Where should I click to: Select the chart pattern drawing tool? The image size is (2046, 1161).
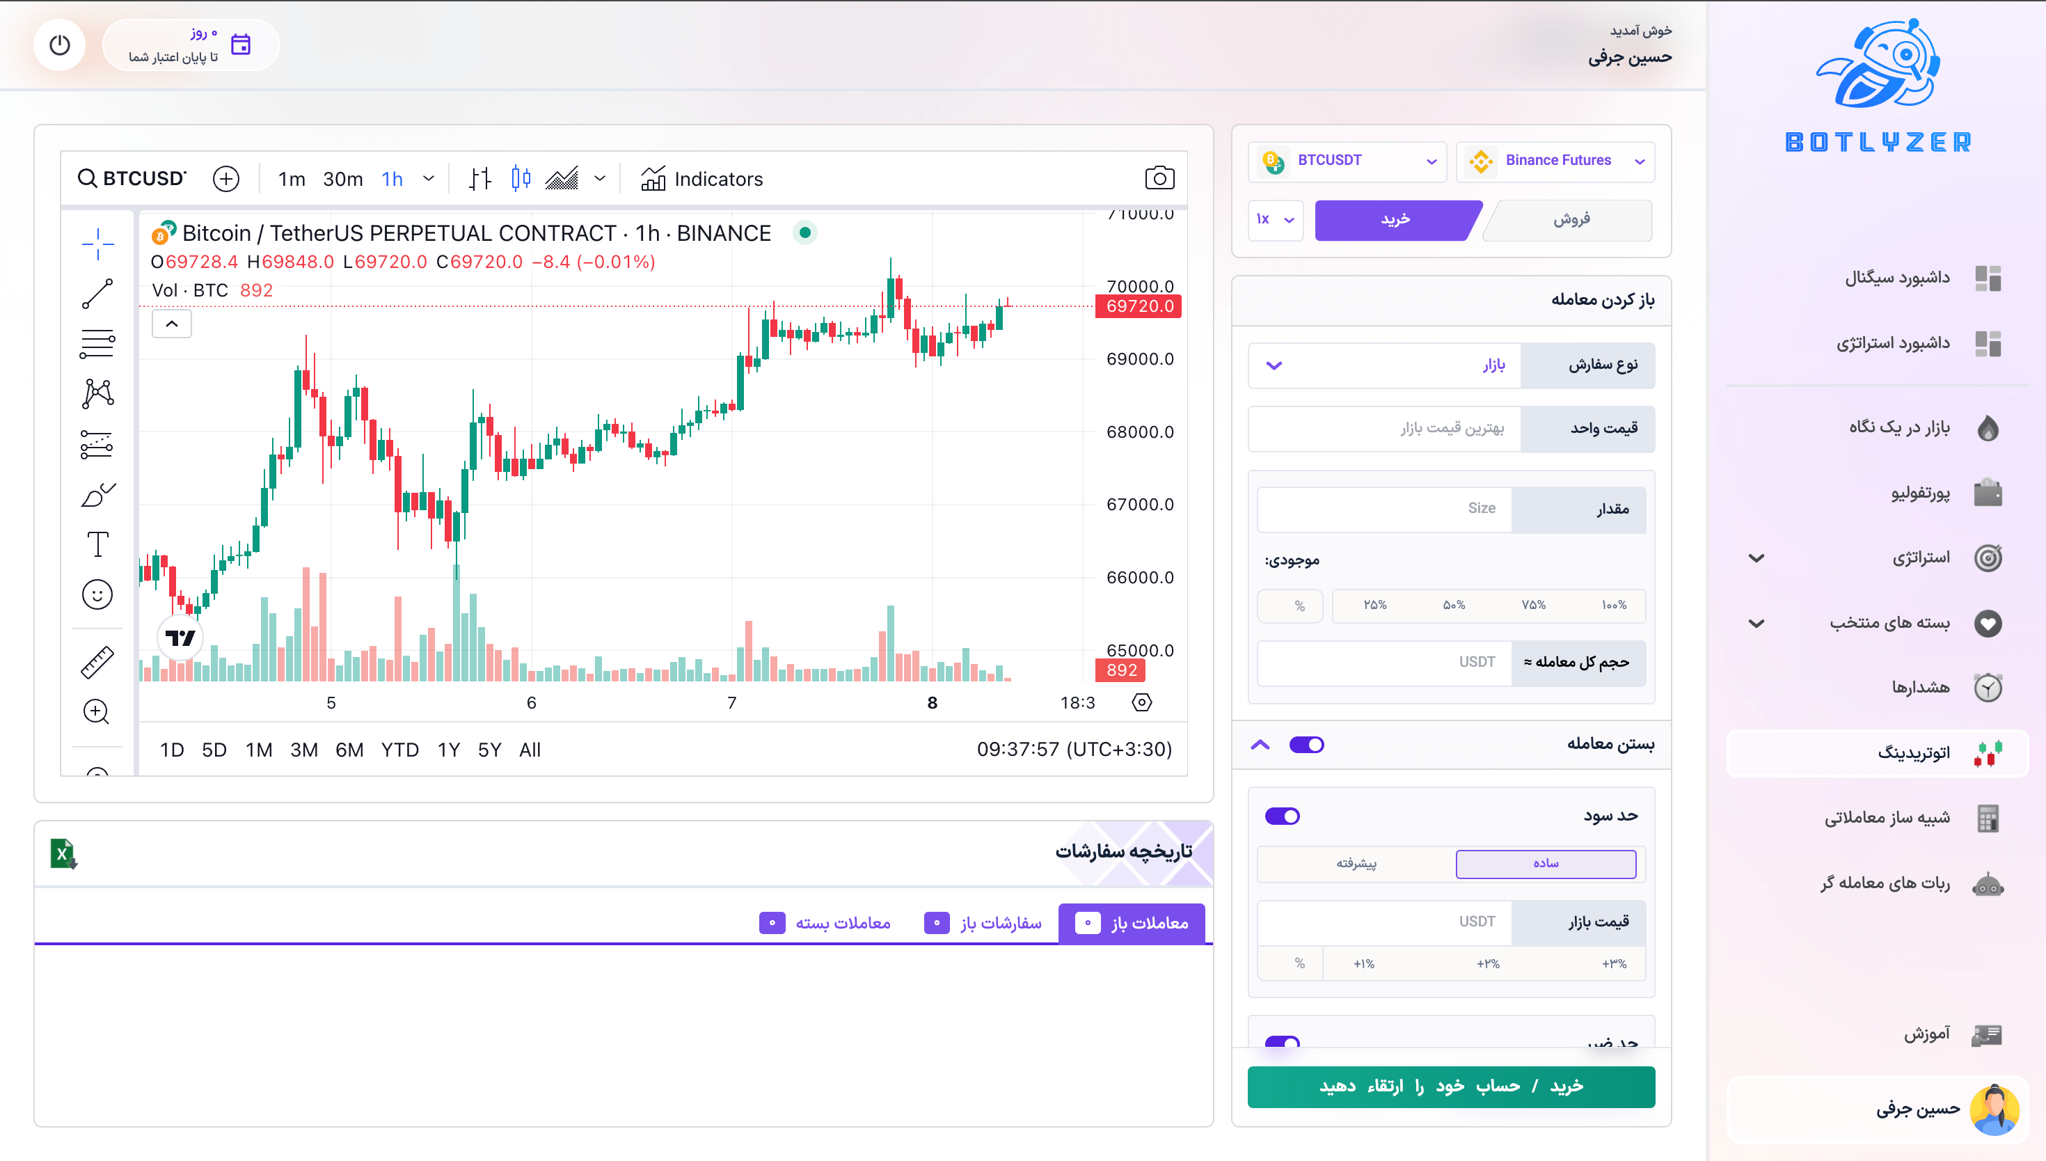click(97, 393)
